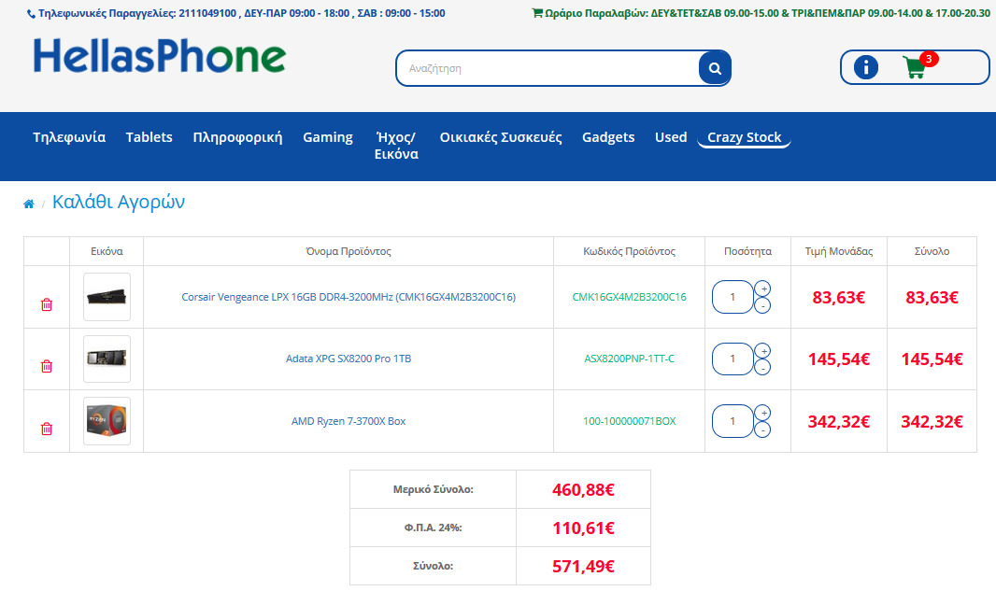Click the Φ.Π.Α. 24% amount 110,61€
Image resolution: width=996 pixels, height=591 pixels.
(x=583, y=528)
